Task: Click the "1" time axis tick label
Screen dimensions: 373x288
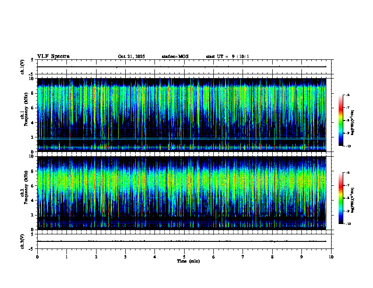Action: tap(66, 257)
